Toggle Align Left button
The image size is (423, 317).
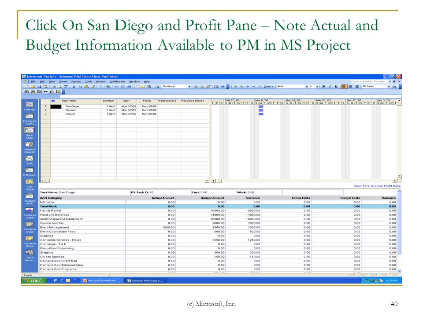click(344, 87)
